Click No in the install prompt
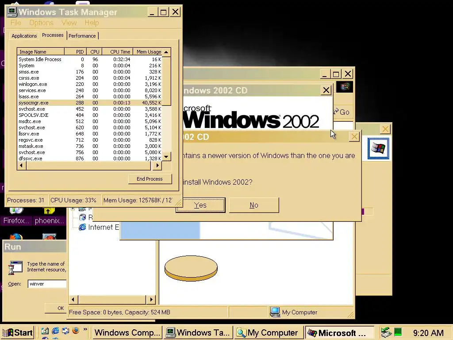The image size is (453, 340). click(254, 205)
